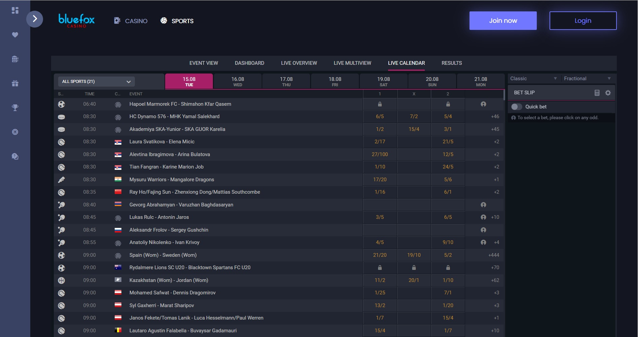Click the Join now button

(503, 20)
